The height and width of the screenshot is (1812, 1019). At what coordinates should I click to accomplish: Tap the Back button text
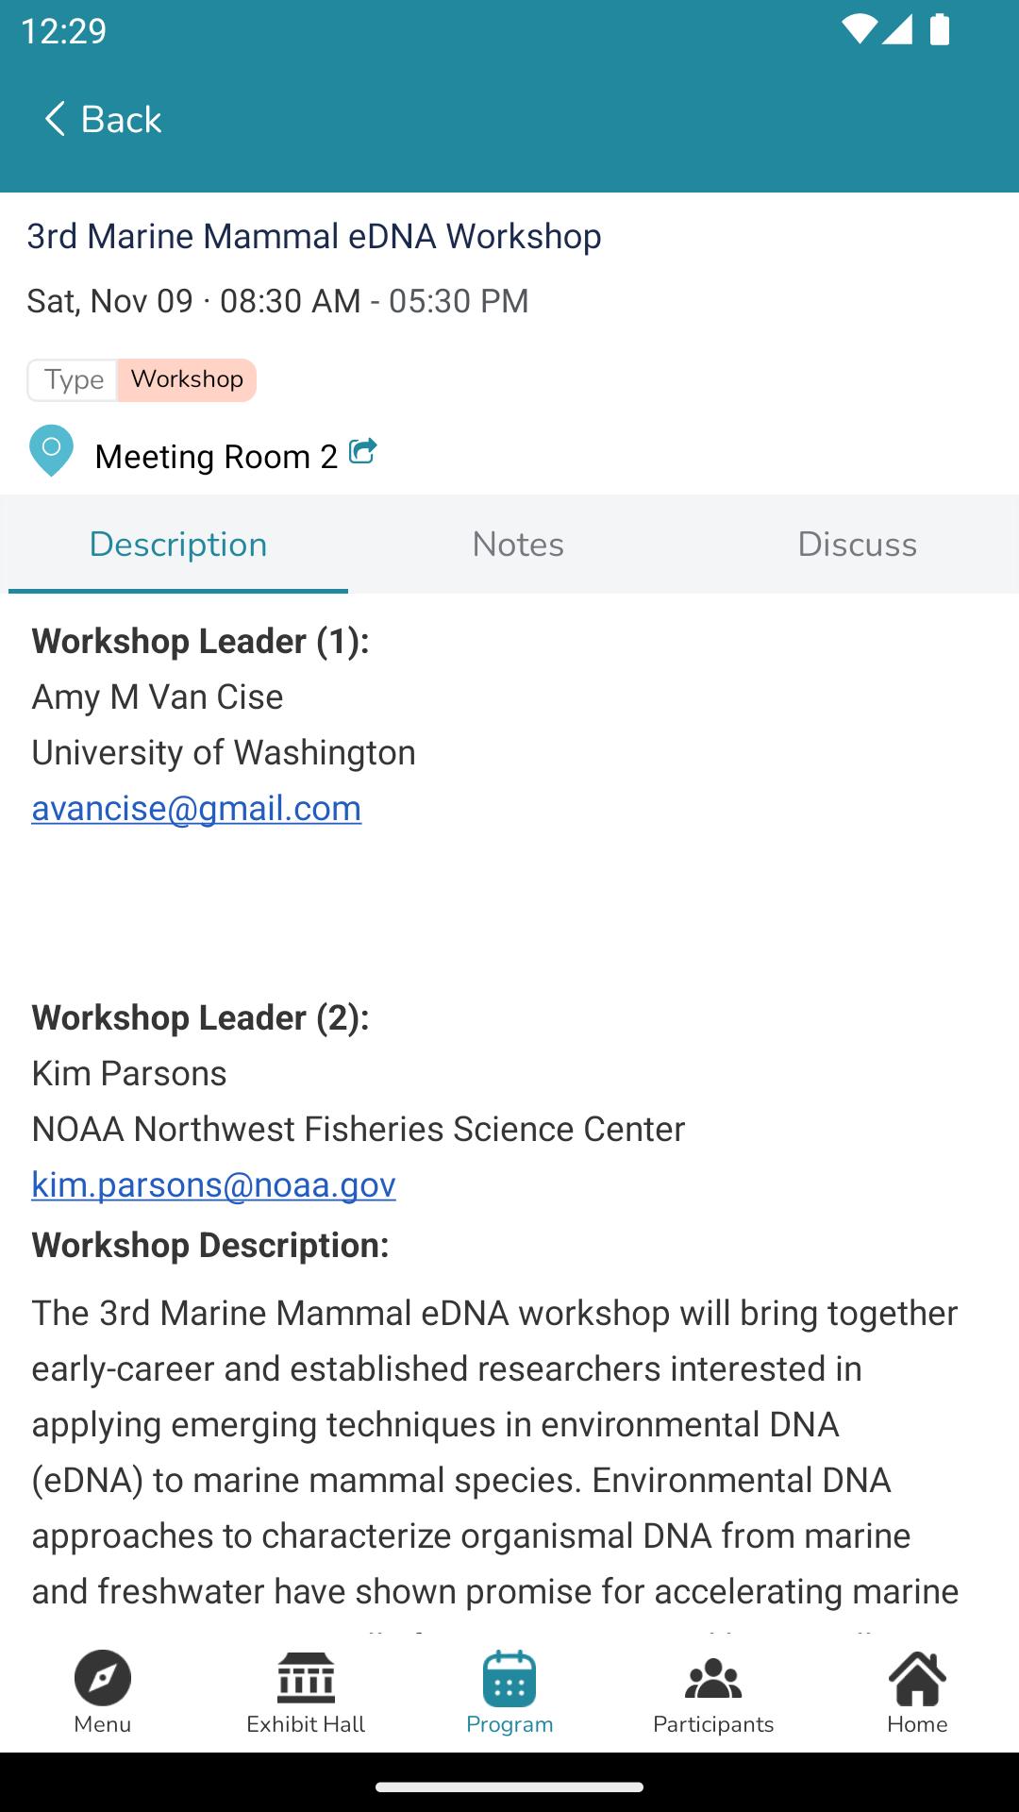(x=121, y=120)
